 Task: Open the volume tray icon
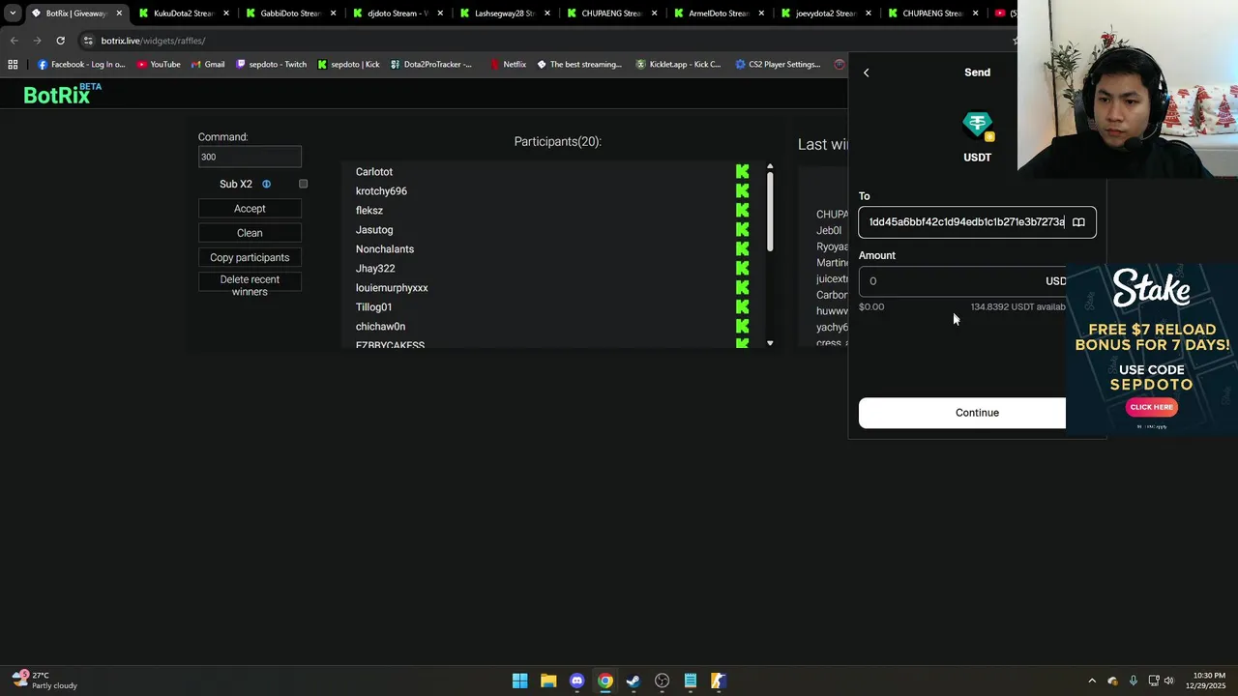pyautogui.click(x=1168, y=681)
